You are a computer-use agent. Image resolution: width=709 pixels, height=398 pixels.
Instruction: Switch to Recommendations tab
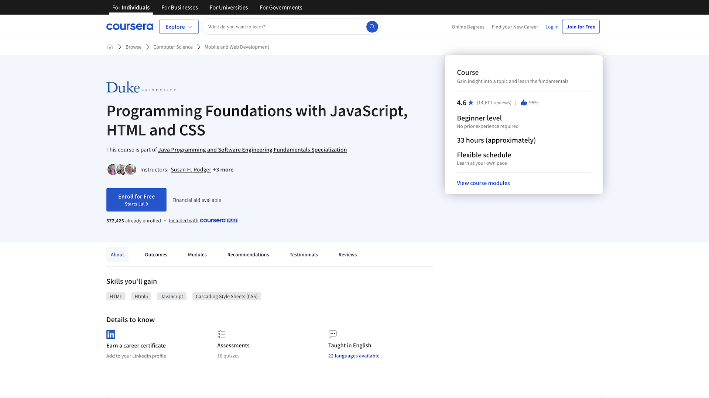click(248, 255)
